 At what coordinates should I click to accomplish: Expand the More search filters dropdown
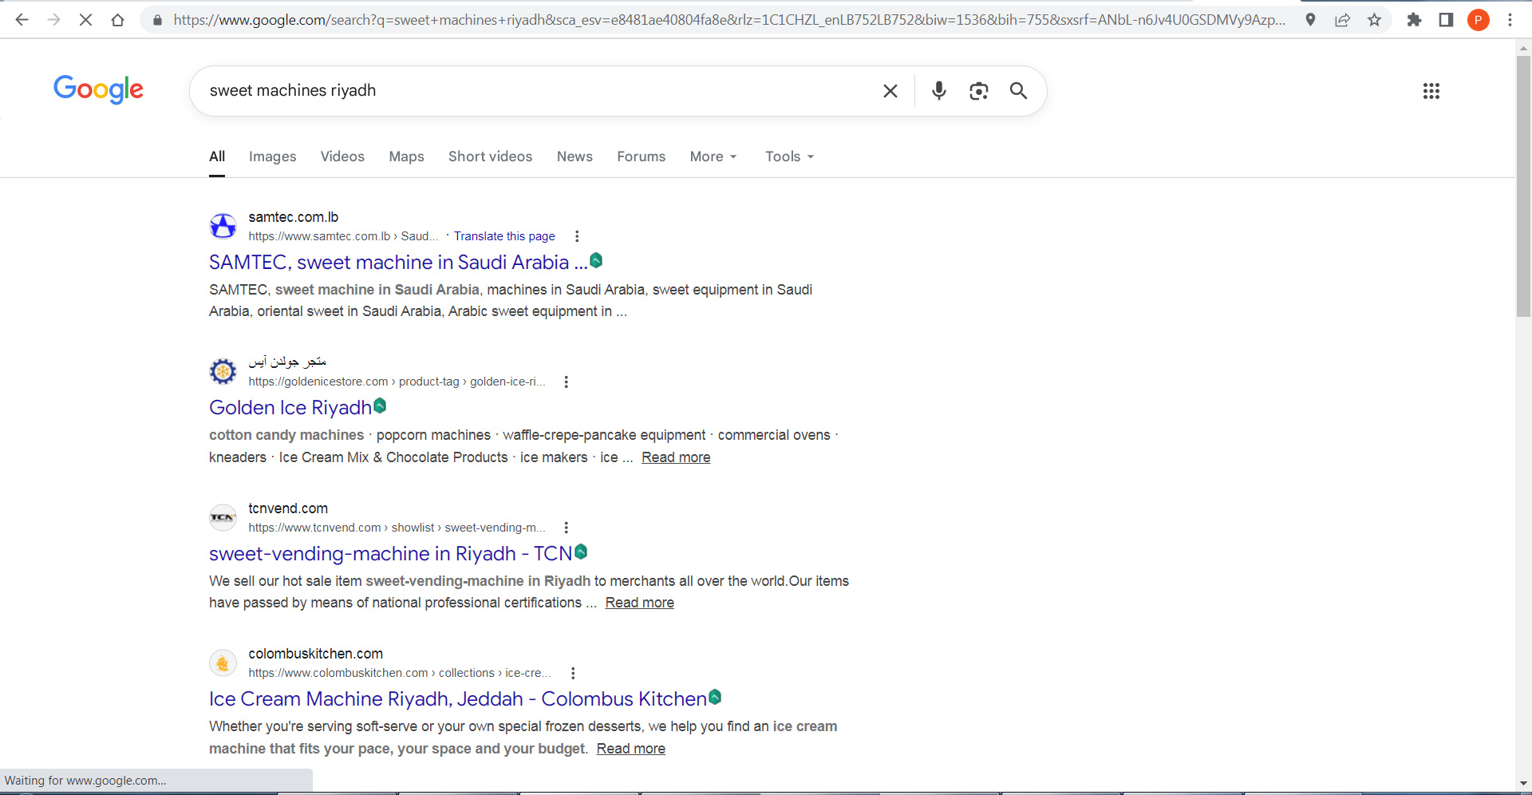[713, 156]
